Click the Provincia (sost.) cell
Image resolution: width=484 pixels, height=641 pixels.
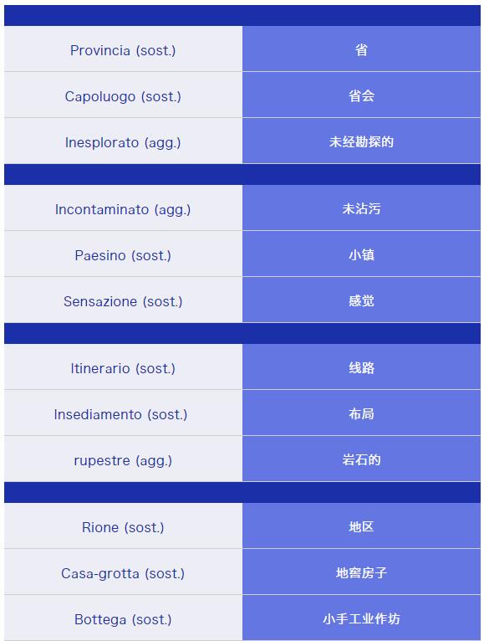click(123, 49)
